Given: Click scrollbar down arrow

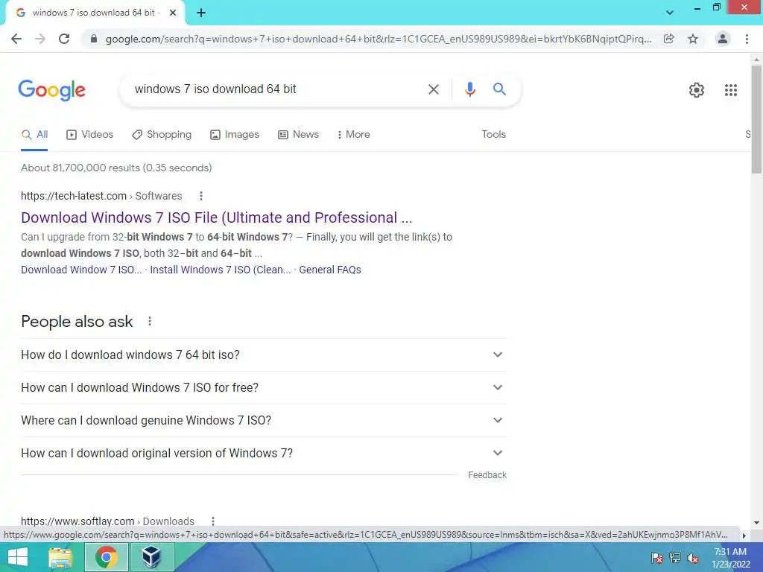Looking at the screenshot, I should click(756, 523).
